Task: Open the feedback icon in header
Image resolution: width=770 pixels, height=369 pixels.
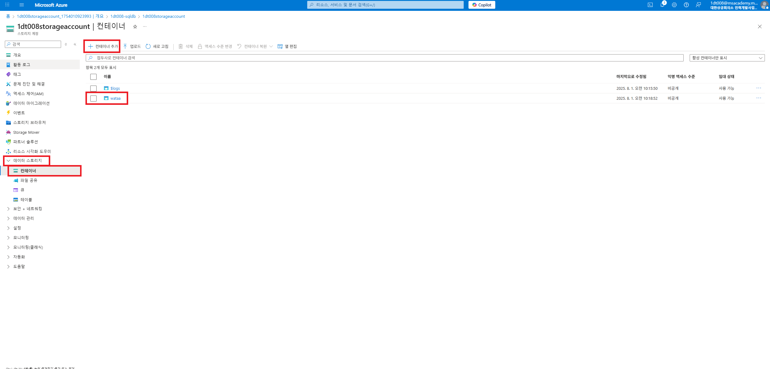Action: point(698,5)
